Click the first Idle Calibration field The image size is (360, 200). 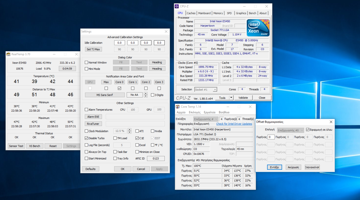click(119, 43)
